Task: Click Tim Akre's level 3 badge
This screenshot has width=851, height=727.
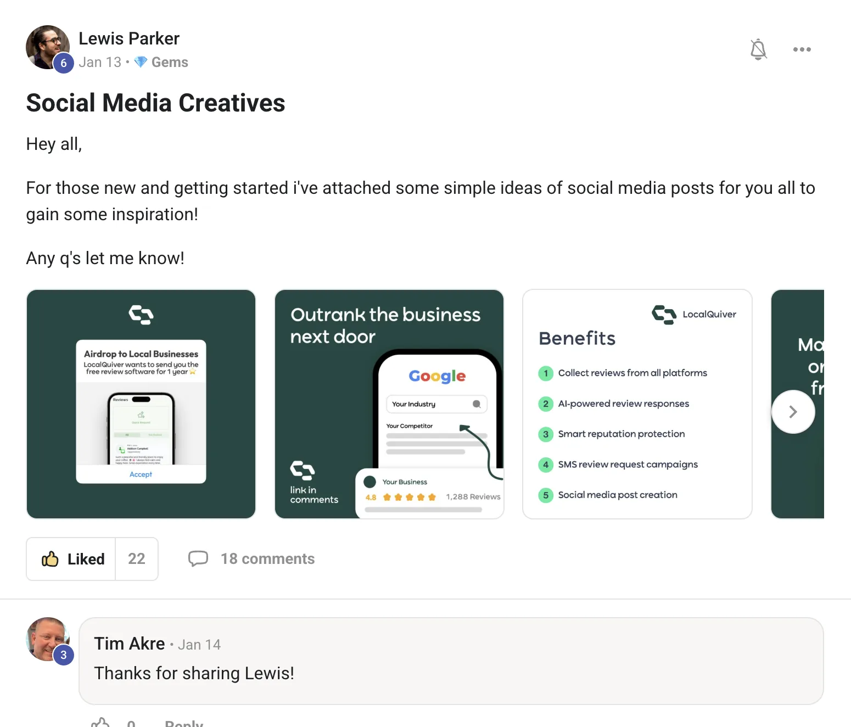Action: point(64,655)
